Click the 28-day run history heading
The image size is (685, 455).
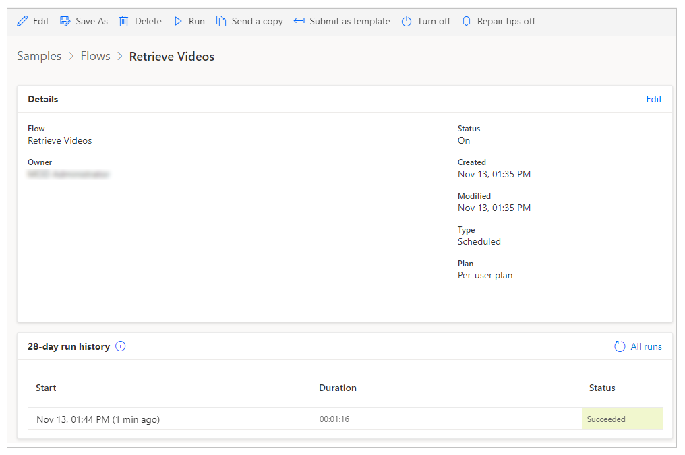point(69,346)
